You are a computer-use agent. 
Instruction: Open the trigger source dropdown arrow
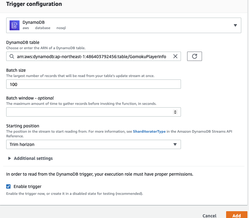[x=235, y=25]
